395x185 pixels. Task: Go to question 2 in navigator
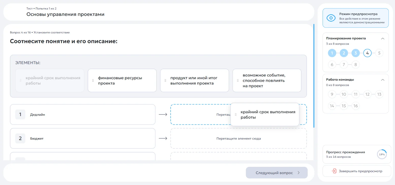(344, 53)
